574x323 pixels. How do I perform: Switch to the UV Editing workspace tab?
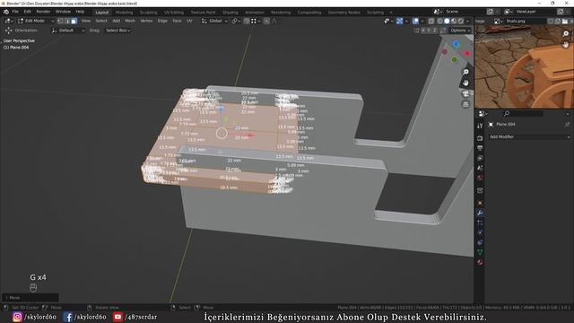tap(174, 12)
